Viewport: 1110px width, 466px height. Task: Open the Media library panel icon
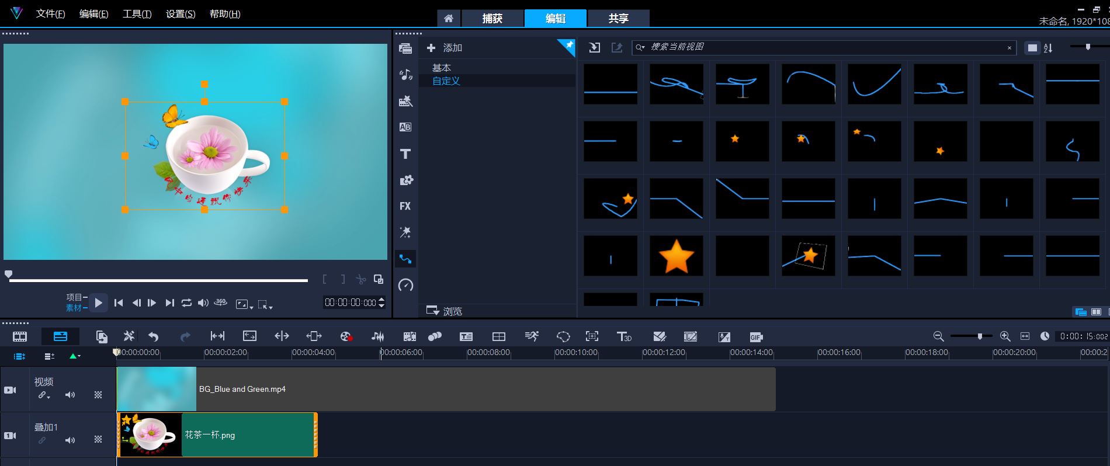coord(405,48)
